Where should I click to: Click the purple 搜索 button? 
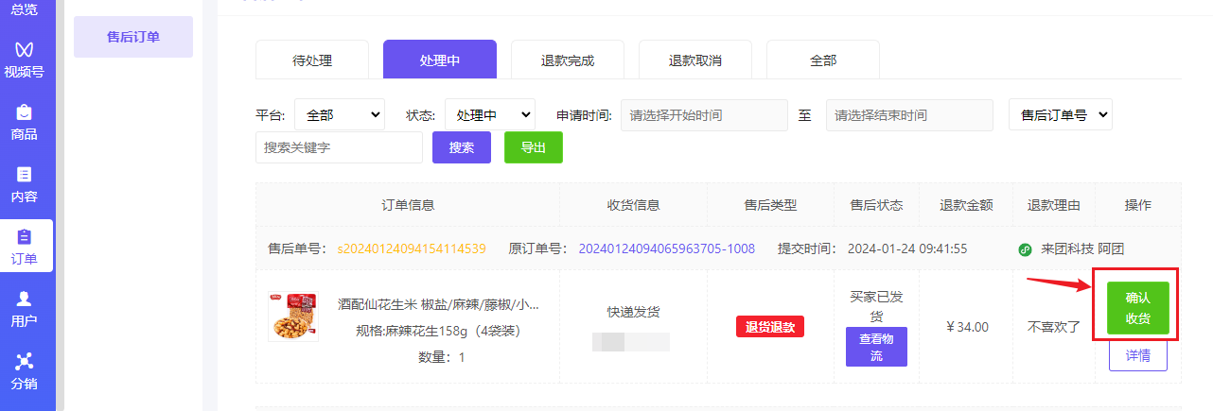point(462,147)
